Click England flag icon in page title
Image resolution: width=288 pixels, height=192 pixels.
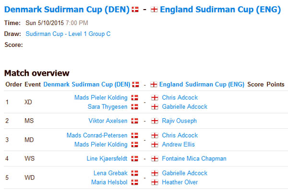(154, 9)
